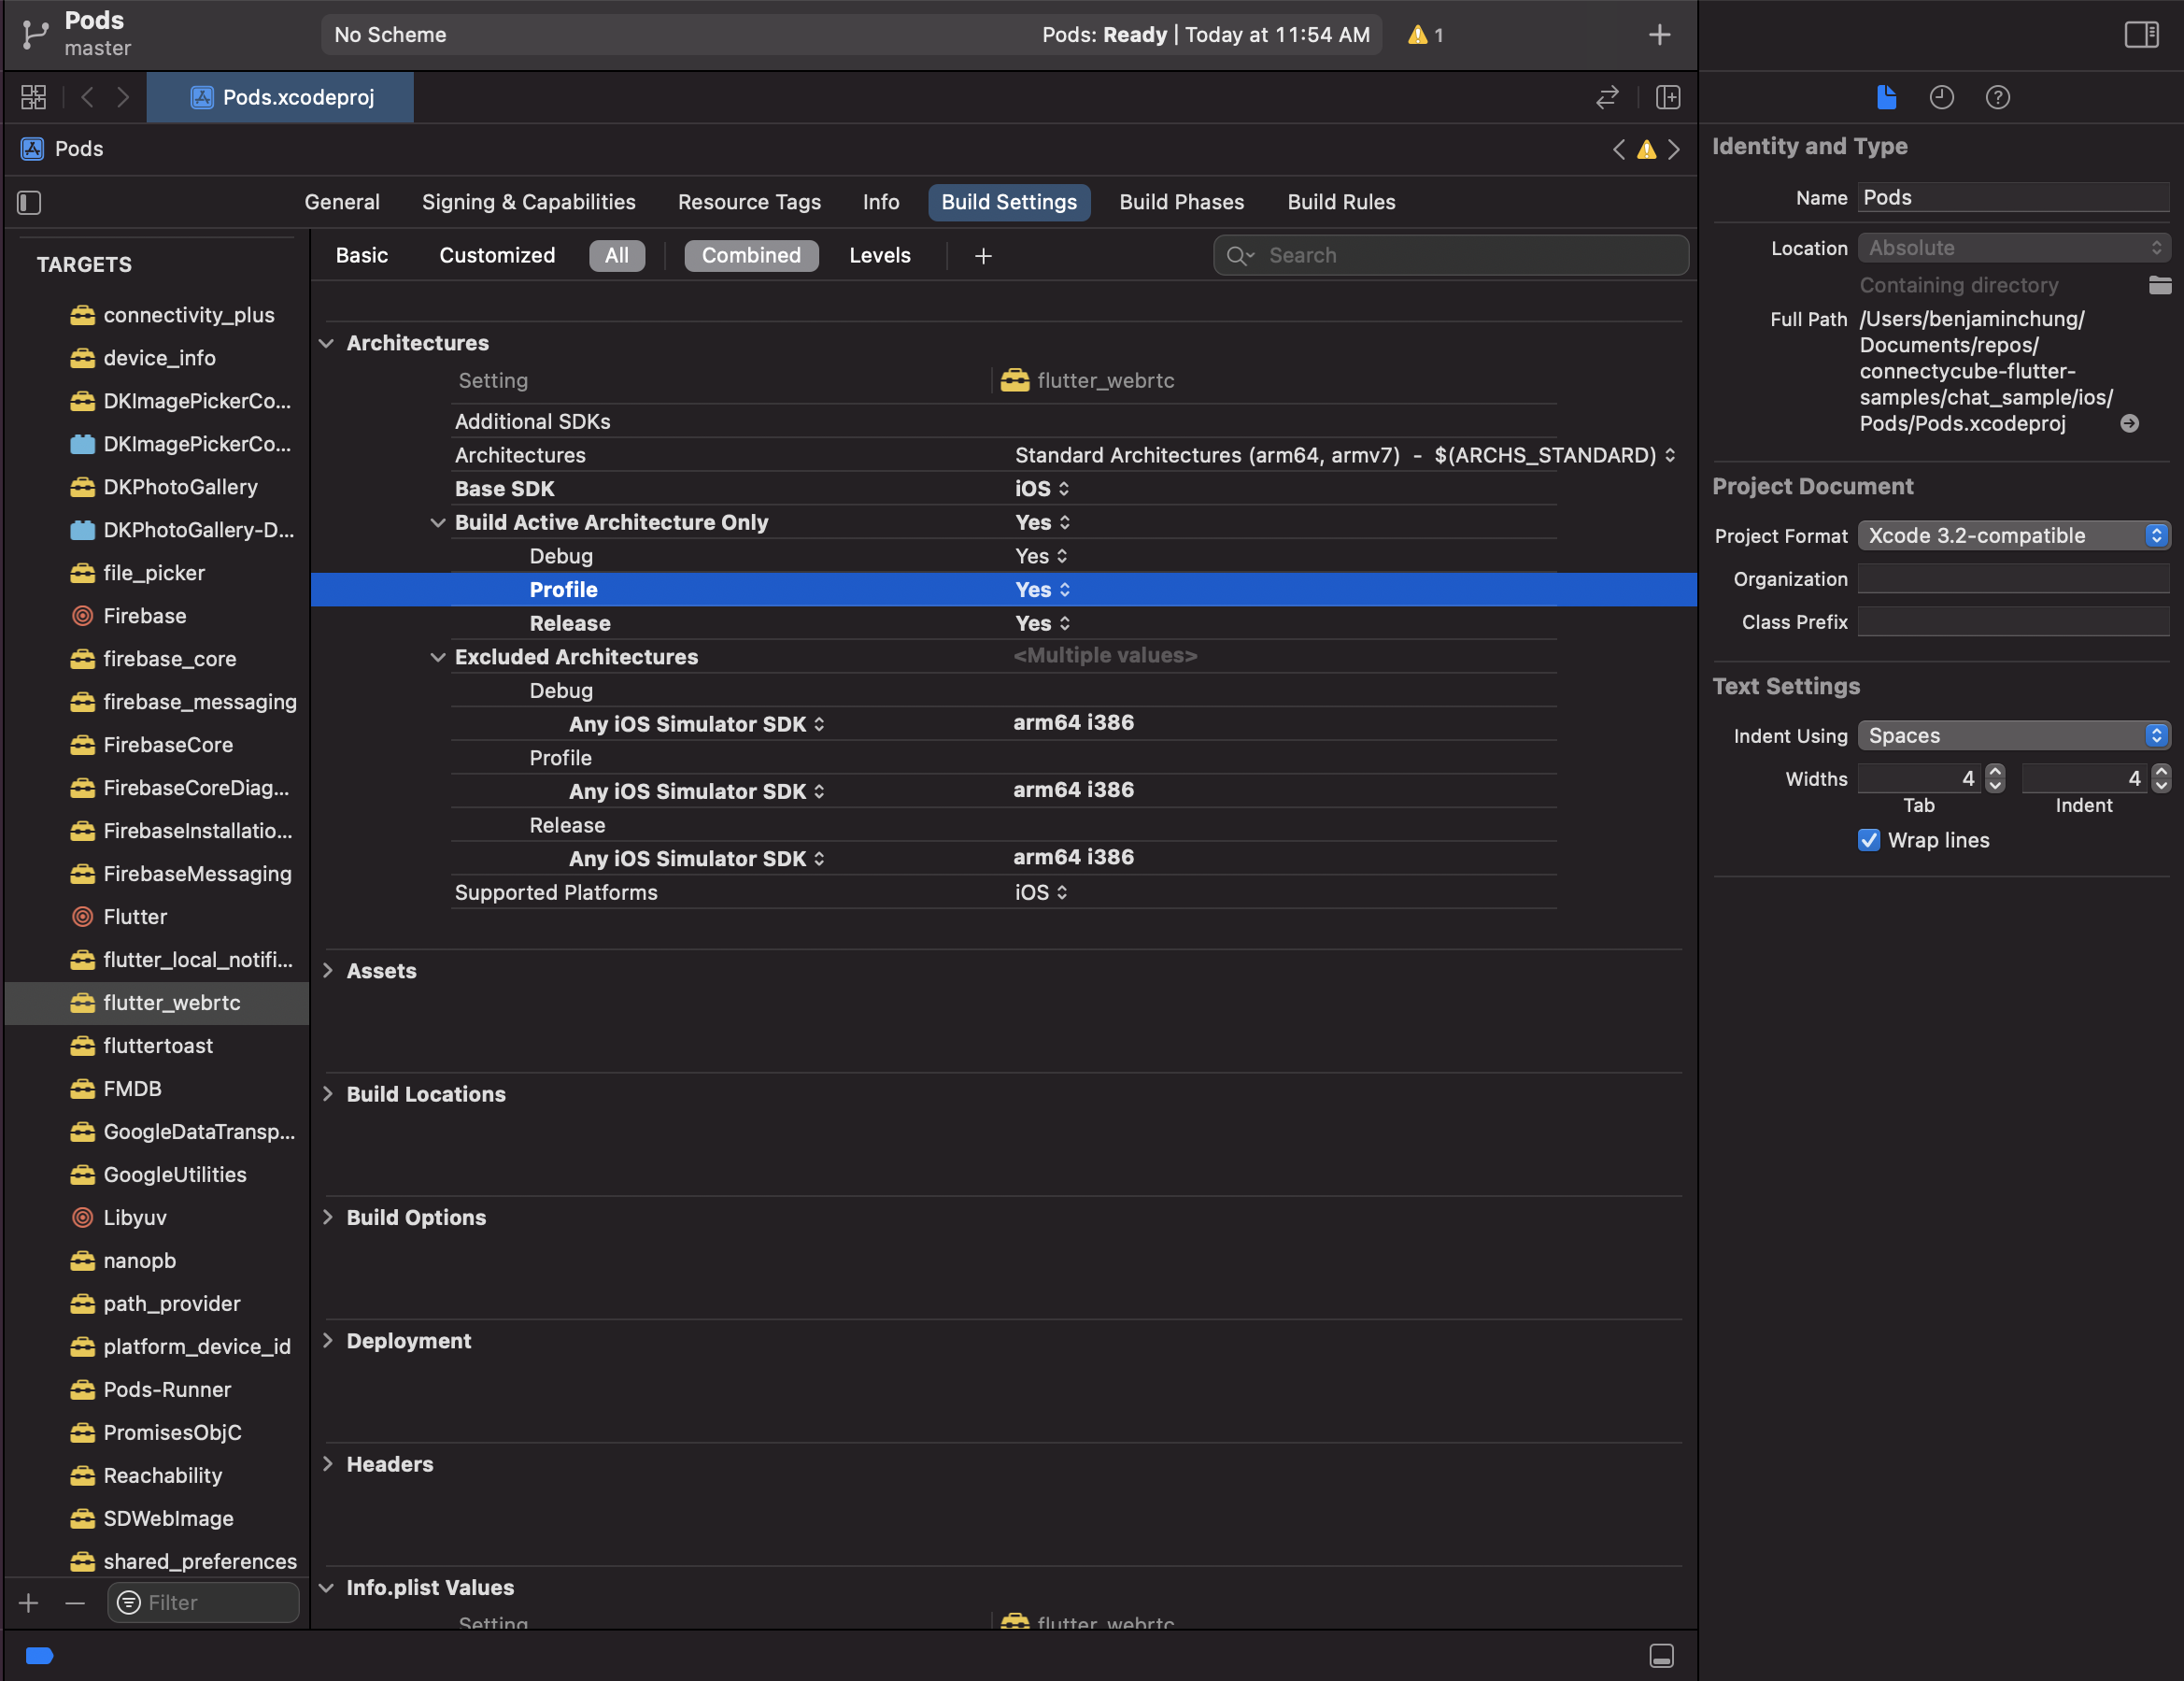Select the Combined settings view toggle
The image size is (2184, 1681).
751,255
